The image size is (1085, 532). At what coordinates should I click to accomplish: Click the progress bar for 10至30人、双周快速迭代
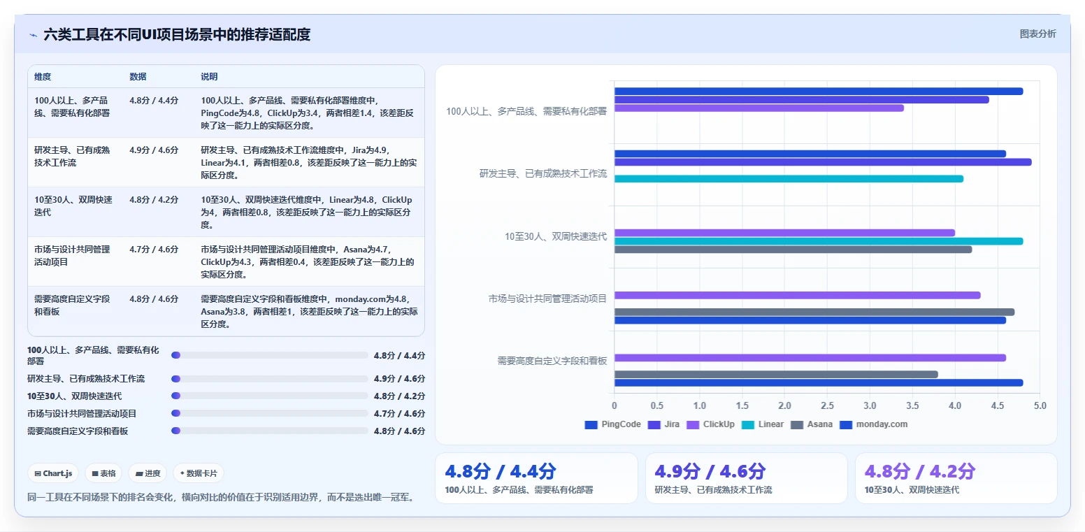click(x=270, y=396)
